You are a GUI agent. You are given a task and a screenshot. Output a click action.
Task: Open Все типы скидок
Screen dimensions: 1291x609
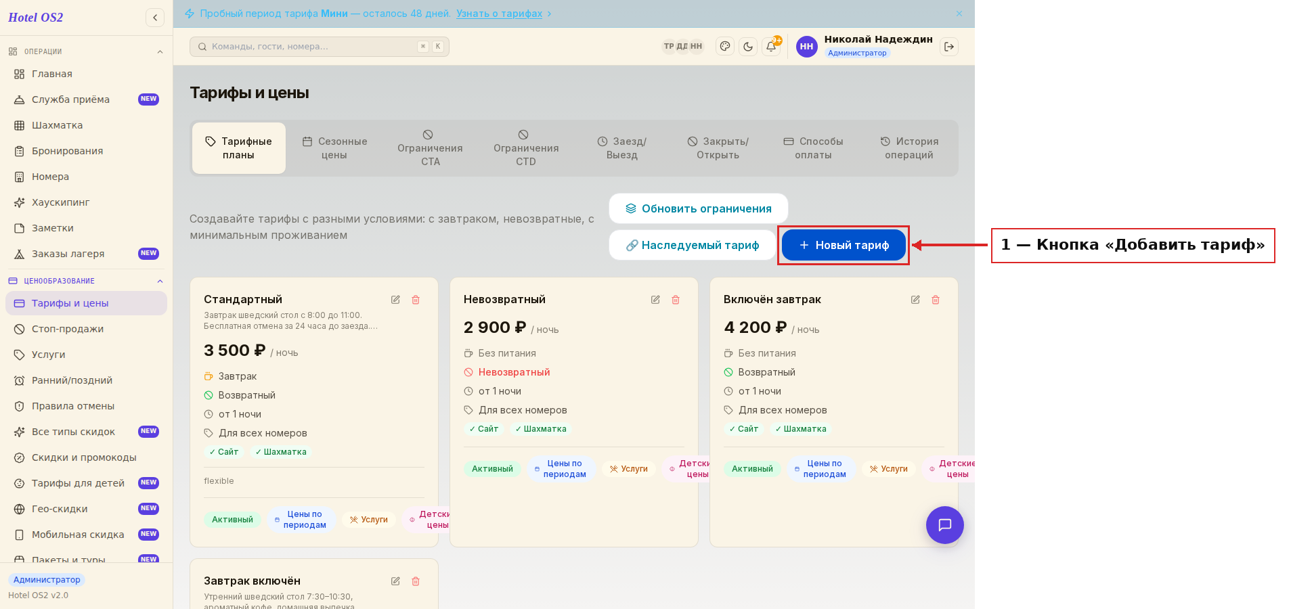pyautogui.click(x=86, y=432)
